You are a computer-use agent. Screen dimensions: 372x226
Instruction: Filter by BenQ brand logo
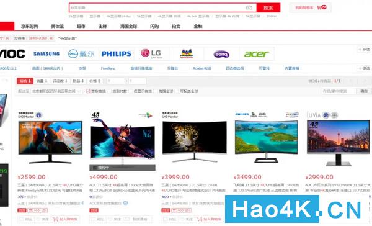point(221,54)
